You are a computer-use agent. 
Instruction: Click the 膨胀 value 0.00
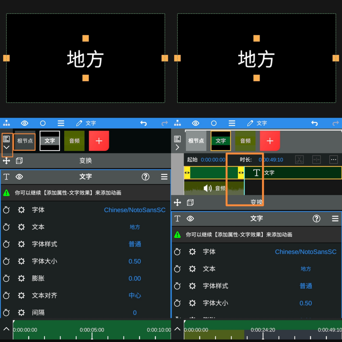[x=135, y=279]
